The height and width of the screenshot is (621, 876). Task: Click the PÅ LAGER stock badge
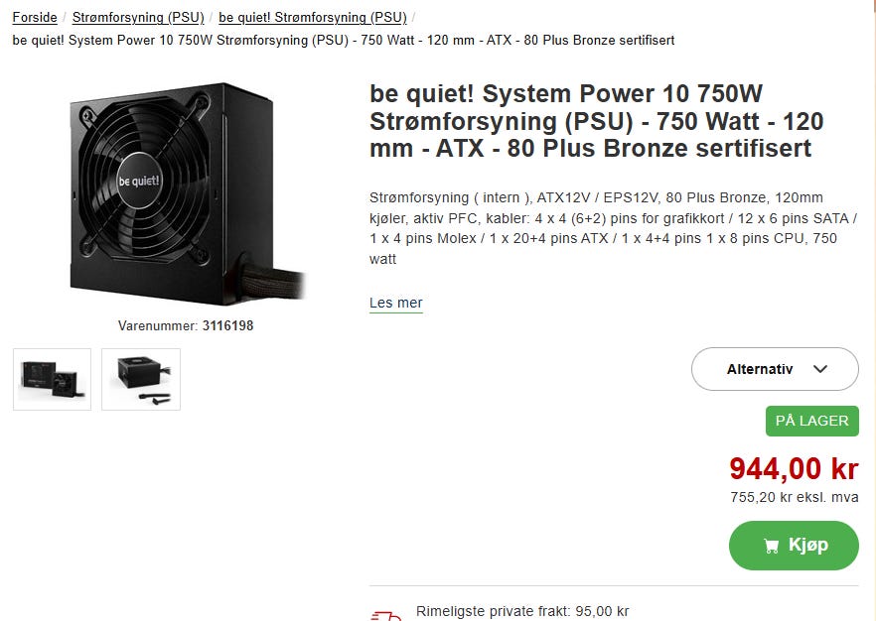click(x=811, y=421)
